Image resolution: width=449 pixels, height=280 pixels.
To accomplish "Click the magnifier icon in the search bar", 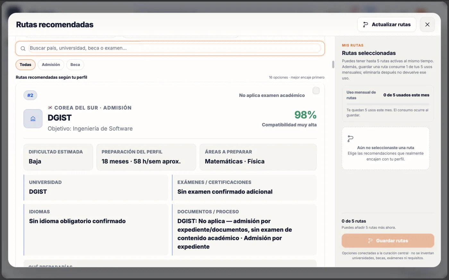I will [23, 48].
